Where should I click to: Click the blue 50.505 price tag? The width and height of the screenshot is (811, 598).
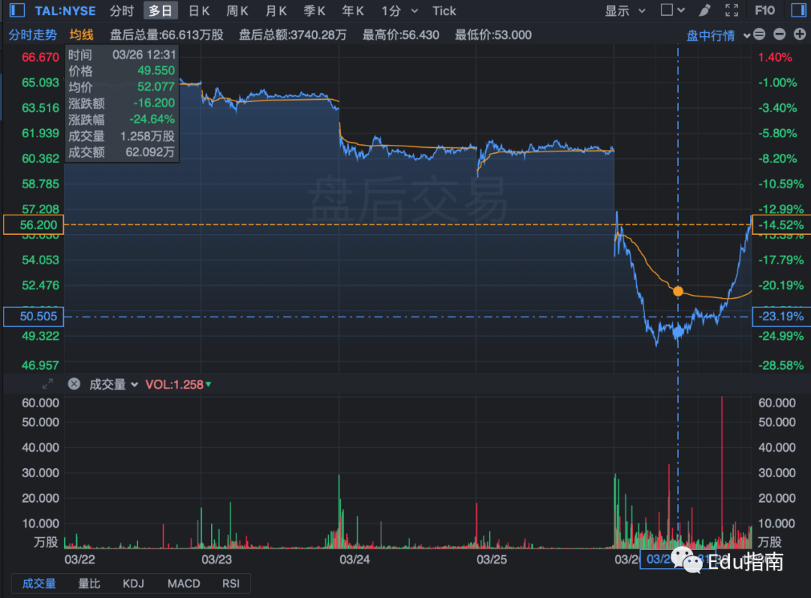(x=34, y=317)
